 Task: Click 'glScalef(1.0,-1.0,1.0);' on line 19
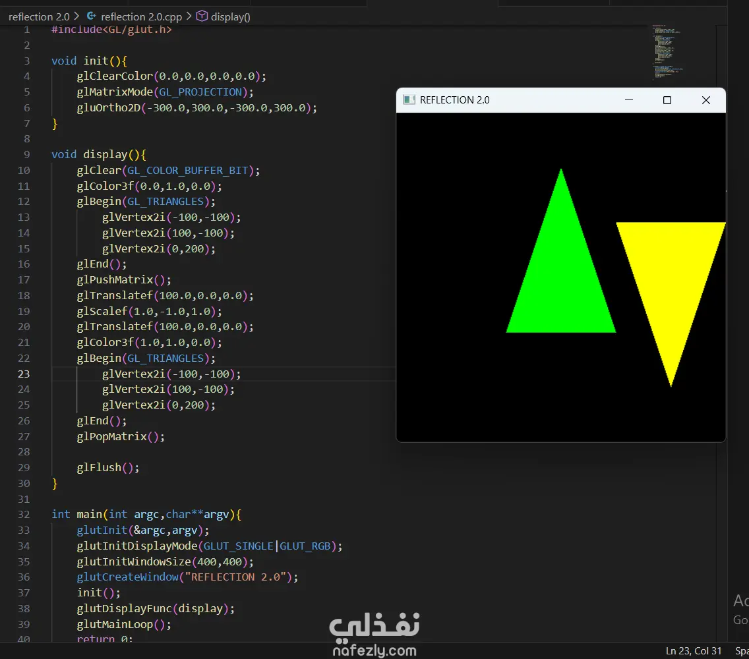point(150,311)
